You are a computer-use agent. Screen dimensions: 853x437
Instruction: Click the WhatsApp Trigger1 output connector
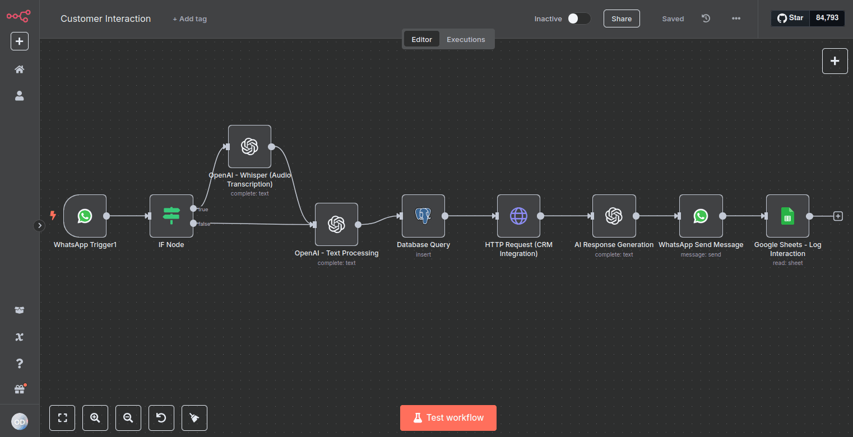click(x=106, y=216)
